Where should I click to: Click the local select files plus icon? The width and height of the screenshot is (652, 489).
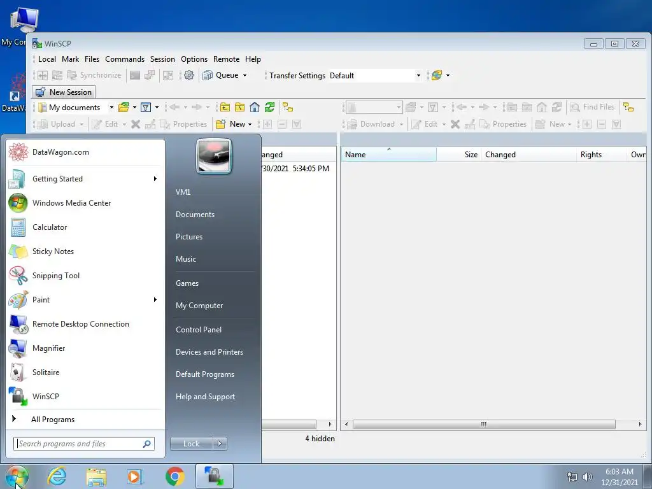[x=267, y=124]
